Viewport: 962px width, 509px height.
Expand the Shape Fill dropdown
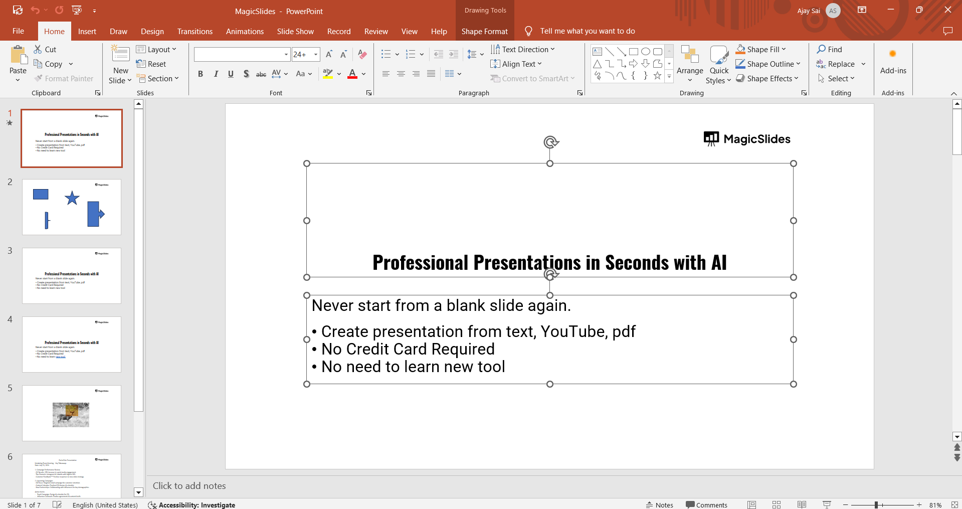coord(784,49)
